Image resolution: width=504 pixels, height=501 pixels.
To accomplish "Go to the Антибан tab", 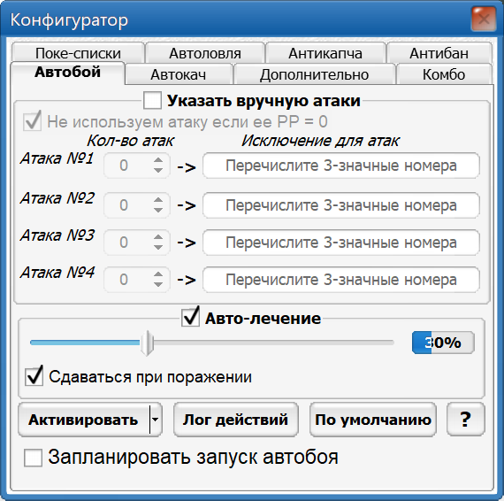I will [439, 53].
